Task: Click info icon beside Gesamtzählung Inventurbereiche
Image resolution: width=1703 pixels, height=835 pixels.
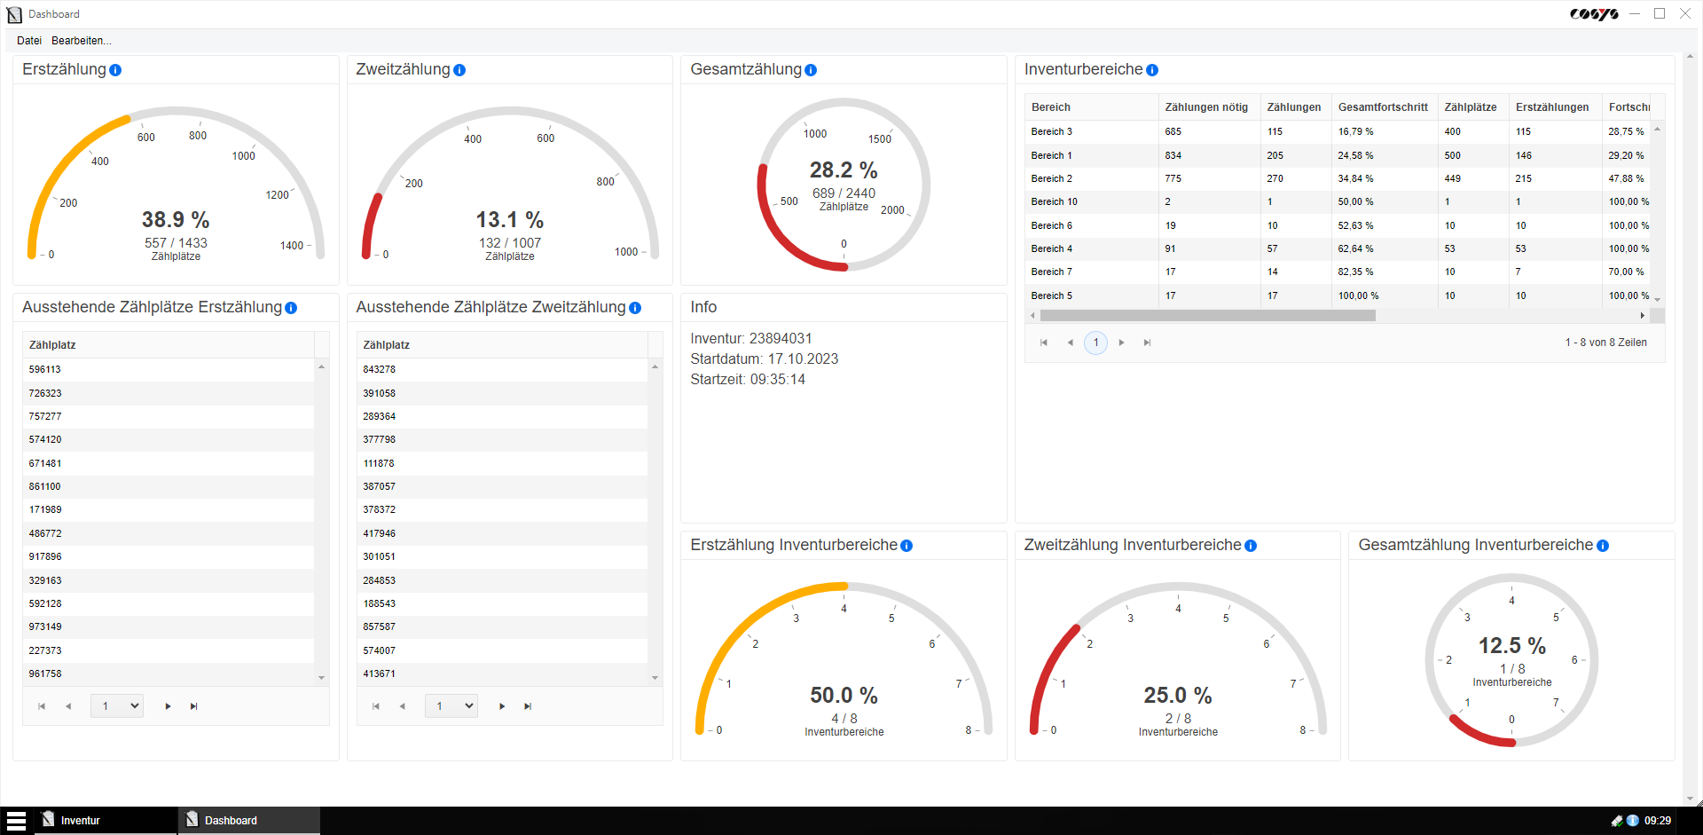Action: [1603, 546]
